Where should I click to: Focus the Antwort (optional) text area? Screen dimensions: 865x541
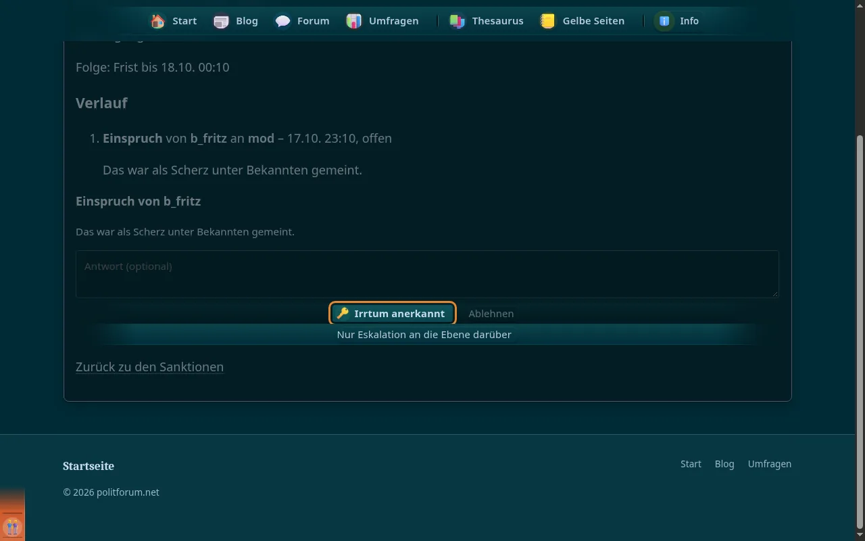point(427,274)
